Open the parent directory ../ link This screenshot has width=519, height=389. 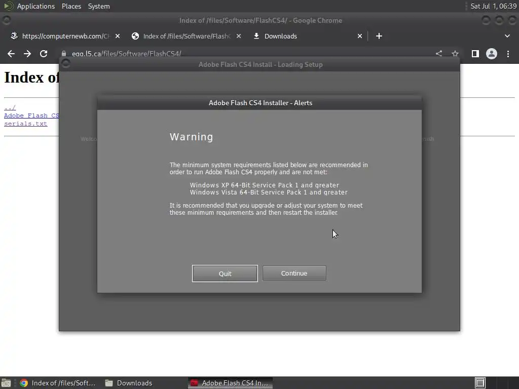pyautogui.click(x=10, y=107)
